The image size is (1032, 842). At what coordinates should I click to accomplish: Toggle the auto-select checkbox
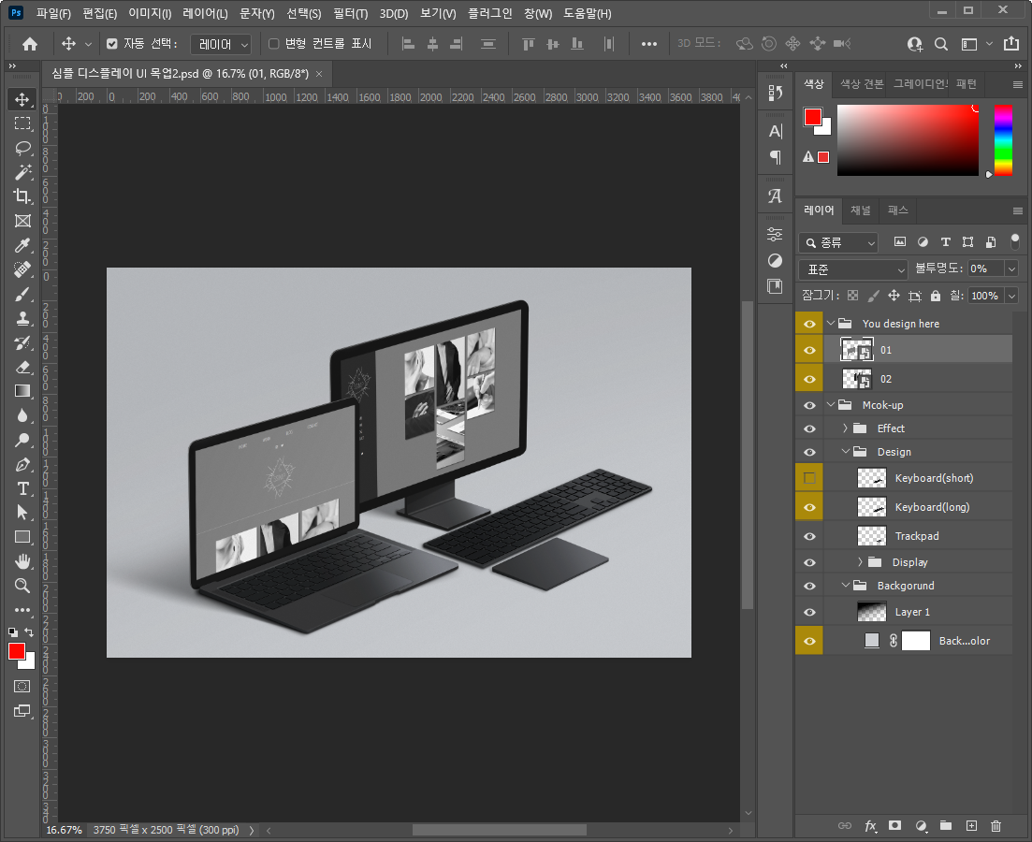[x=112, y=43]
